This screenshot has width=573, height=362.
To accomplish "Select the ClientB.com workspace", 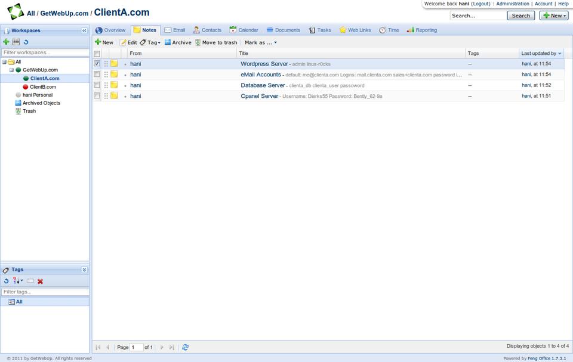I will [x=42, y=86].
